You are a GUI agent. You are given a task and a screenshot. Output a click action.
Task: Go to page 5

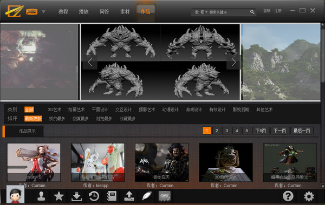[246, 131]
